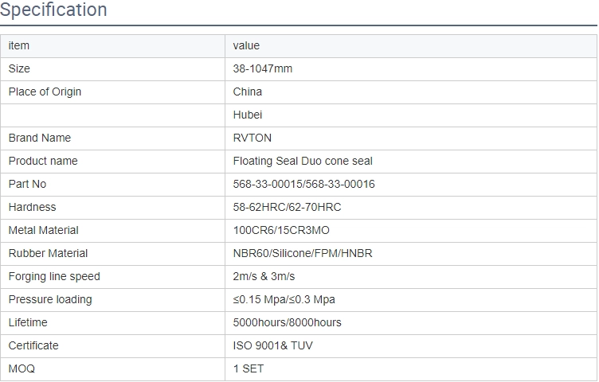This screenshot has height=382, width=599.
Task: Click the Size value 38-1047mm
Action: 262,68
